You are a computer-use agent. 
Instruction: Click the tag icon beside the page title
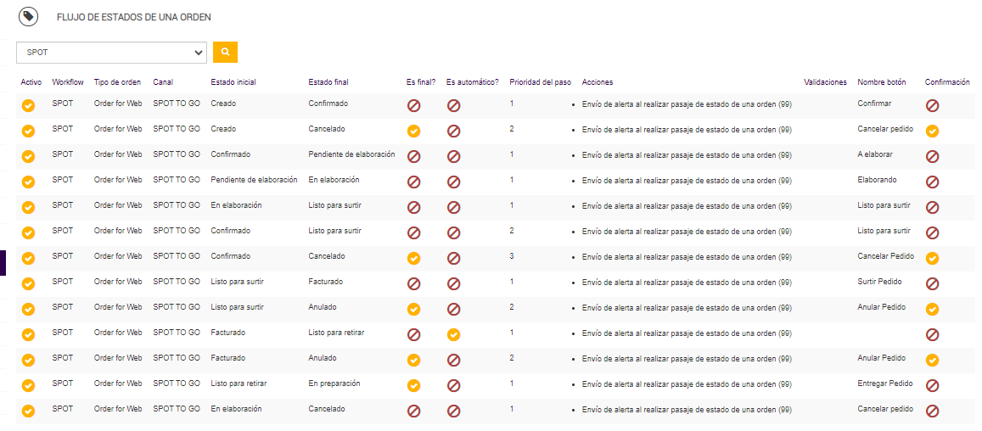pos(29,16)
